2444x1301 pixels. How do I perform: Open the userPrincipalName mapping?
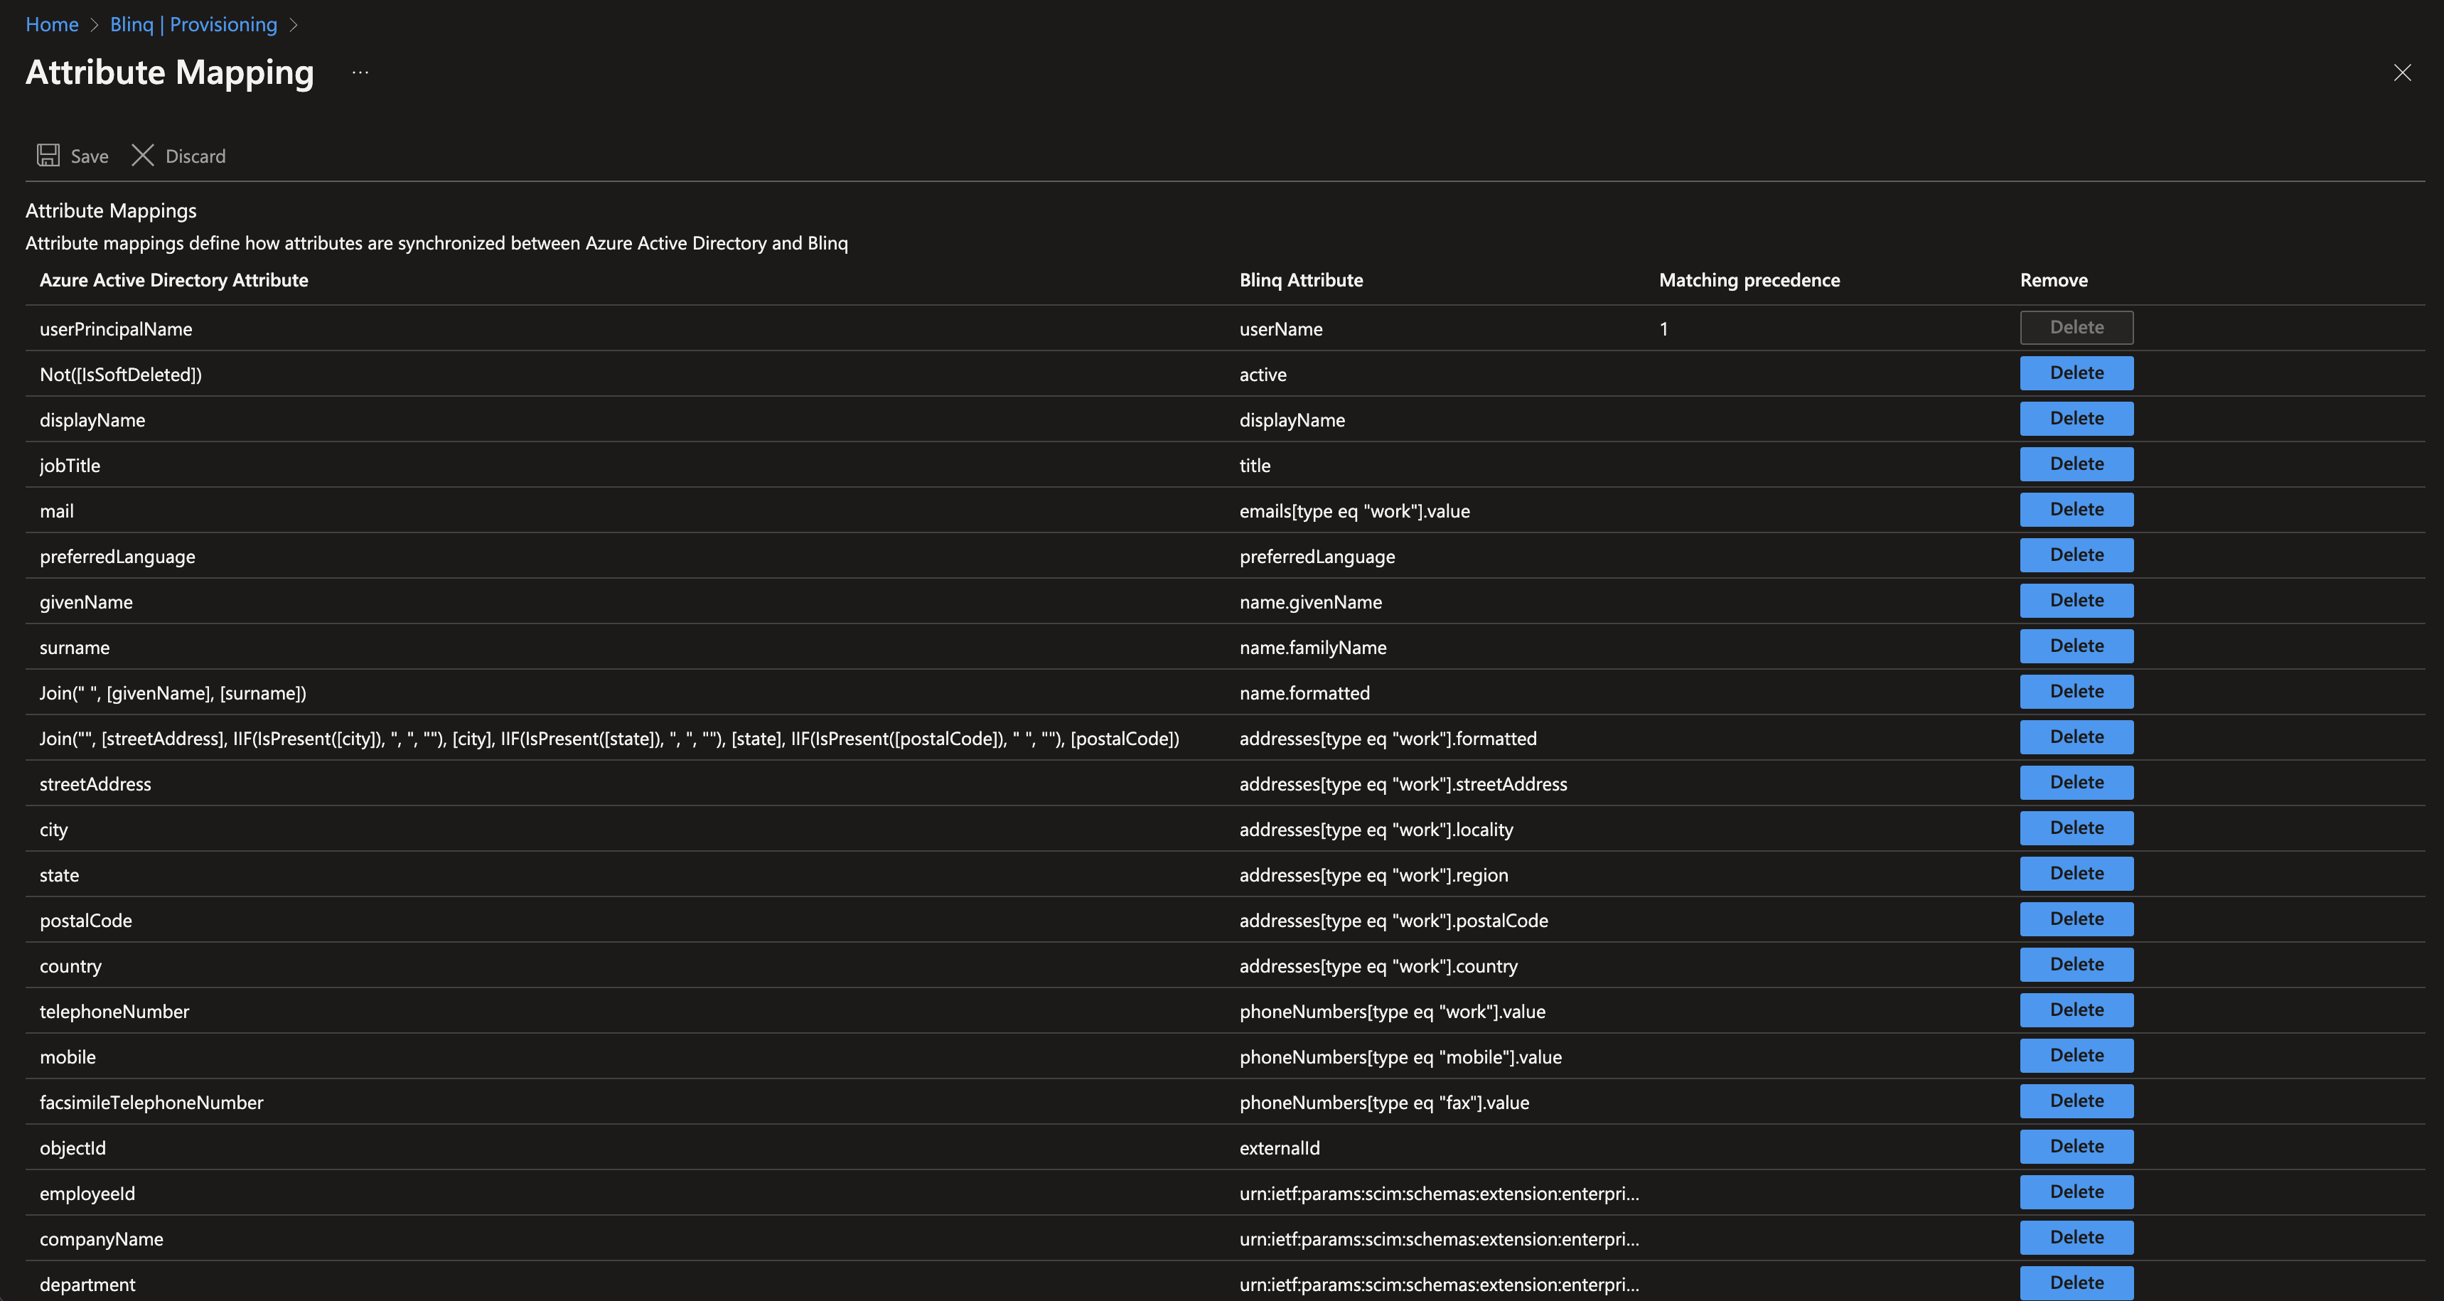click(x=116, y=329)
